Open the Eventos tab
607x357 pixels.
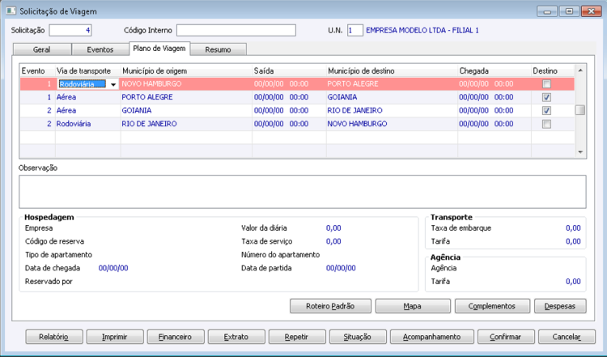(100, 49)
